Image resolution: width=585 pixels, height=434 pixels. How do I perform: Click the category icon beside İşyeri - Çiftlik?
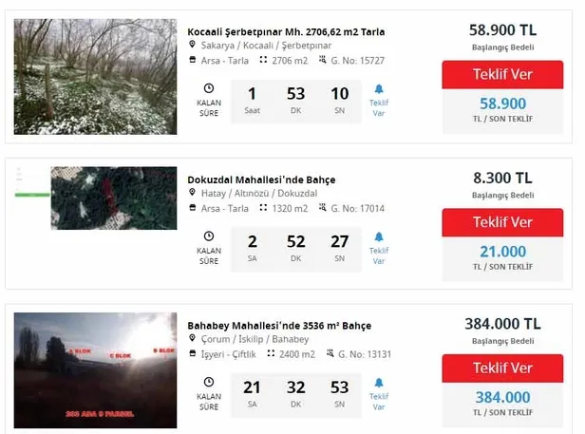pos(194,355)
